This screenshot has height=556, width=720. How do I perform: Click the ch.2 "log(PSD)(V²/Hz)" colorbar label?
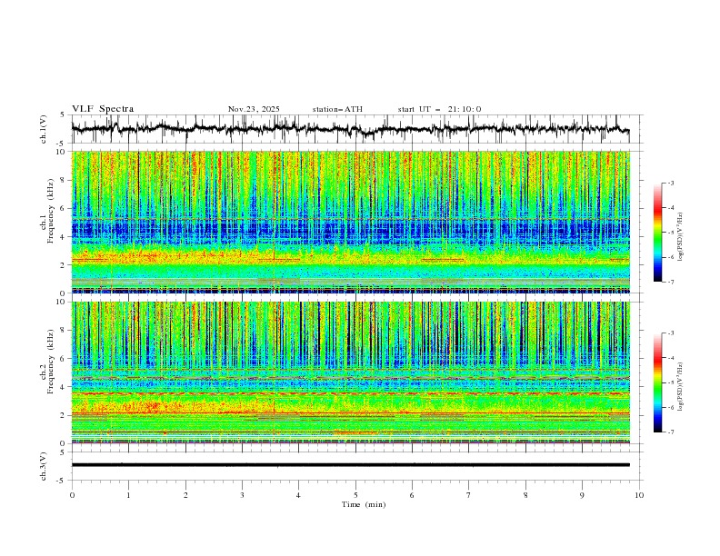click(x=681, y=386)
